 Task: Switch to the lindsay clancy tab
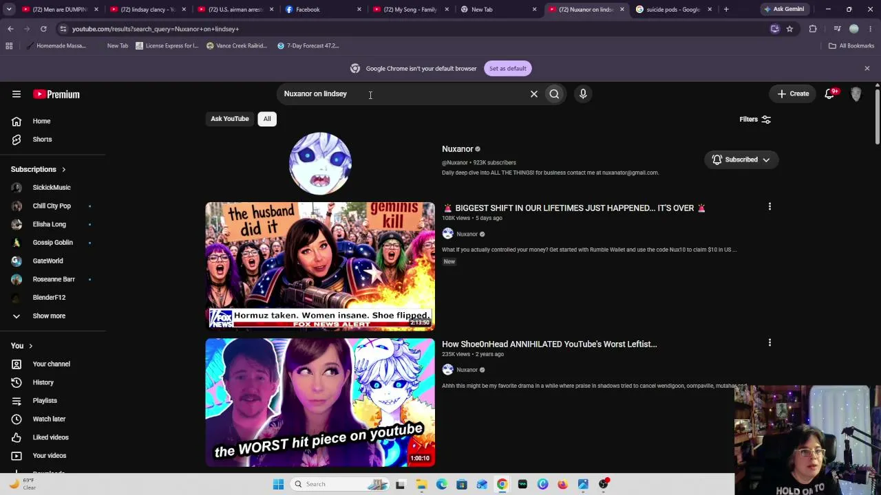(148, 10)
